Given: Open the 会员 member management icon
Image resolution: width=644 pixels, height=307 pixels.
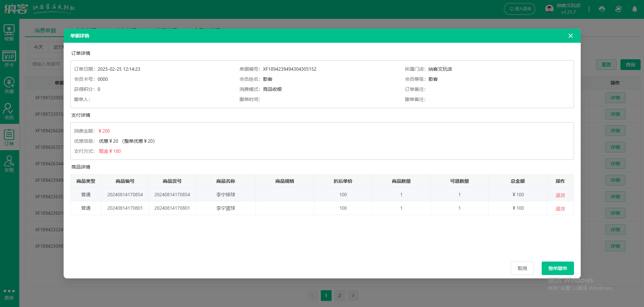Looking at the screenshot, I should [x=9, y=110].
